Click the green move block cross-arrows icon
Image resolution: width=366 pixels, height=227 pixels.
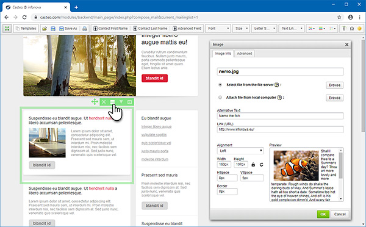tap(95, 102)
